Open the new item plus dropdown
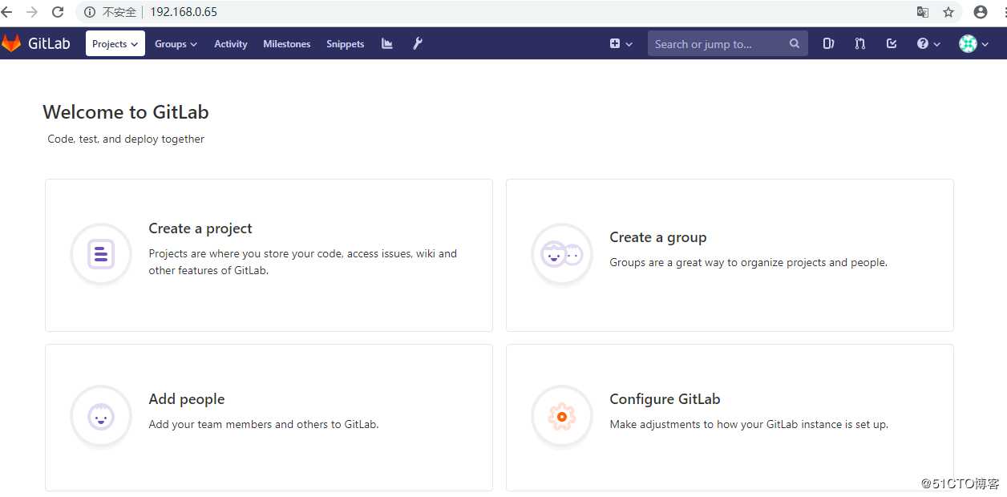This screenshot has height=497, width=1007. (621, 43)
